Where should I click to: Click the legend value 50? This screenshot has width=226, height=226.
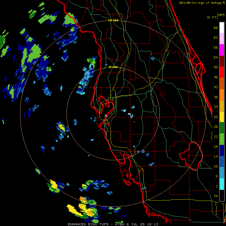point(216,67)
